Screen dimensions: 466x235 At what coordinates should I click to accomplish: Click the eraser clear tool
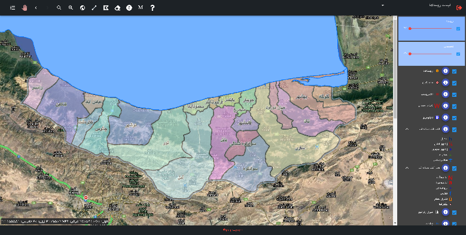click(117, 8)
